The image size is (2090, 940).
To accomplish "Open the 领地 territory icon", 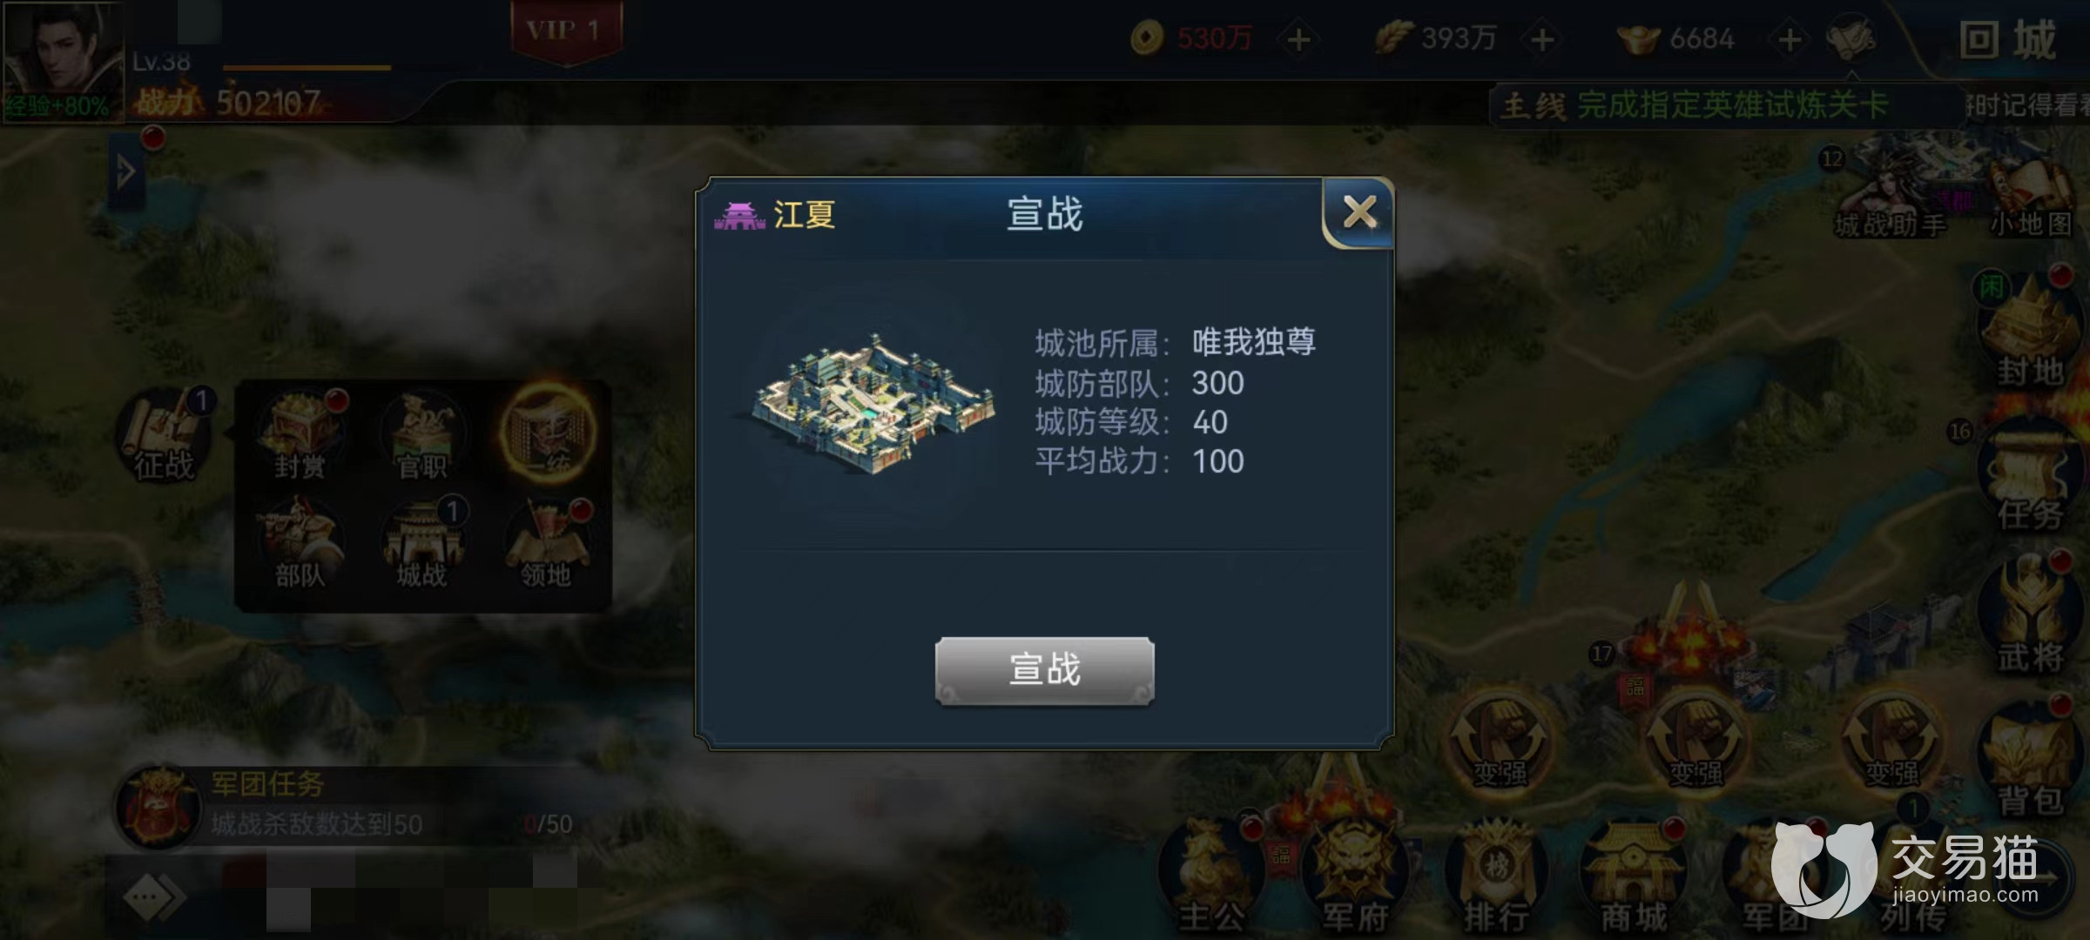I will 546,544.
